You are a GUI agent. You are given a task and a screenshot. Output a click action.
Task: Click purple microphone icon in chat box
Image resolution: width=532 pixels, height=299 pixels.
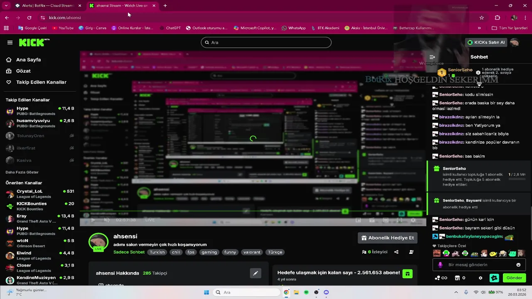point(440,265)
